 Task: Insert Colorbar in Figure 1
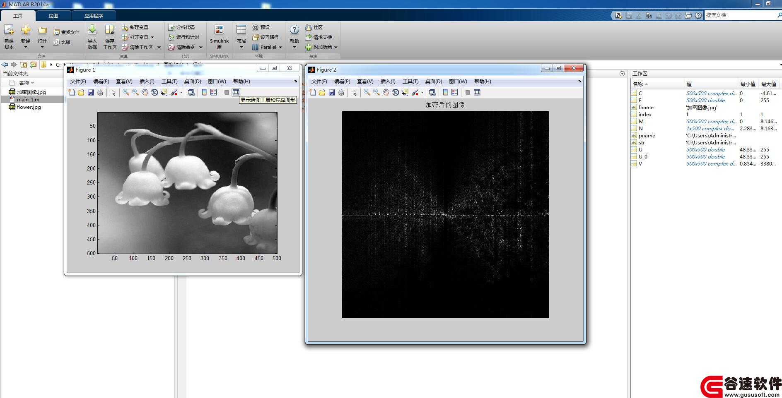click(x=204, y=92)
